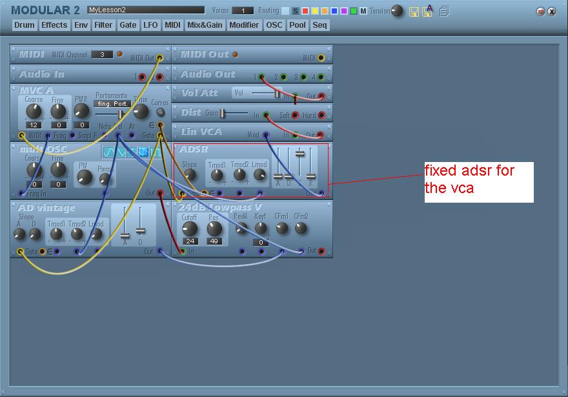Open the Filter module menu
Image resolution: width=568 pixels, height=397 pixels.
click(x=103, y=25)
